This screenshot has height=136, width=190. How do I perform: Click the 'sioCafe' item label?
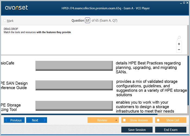point(8,63)
